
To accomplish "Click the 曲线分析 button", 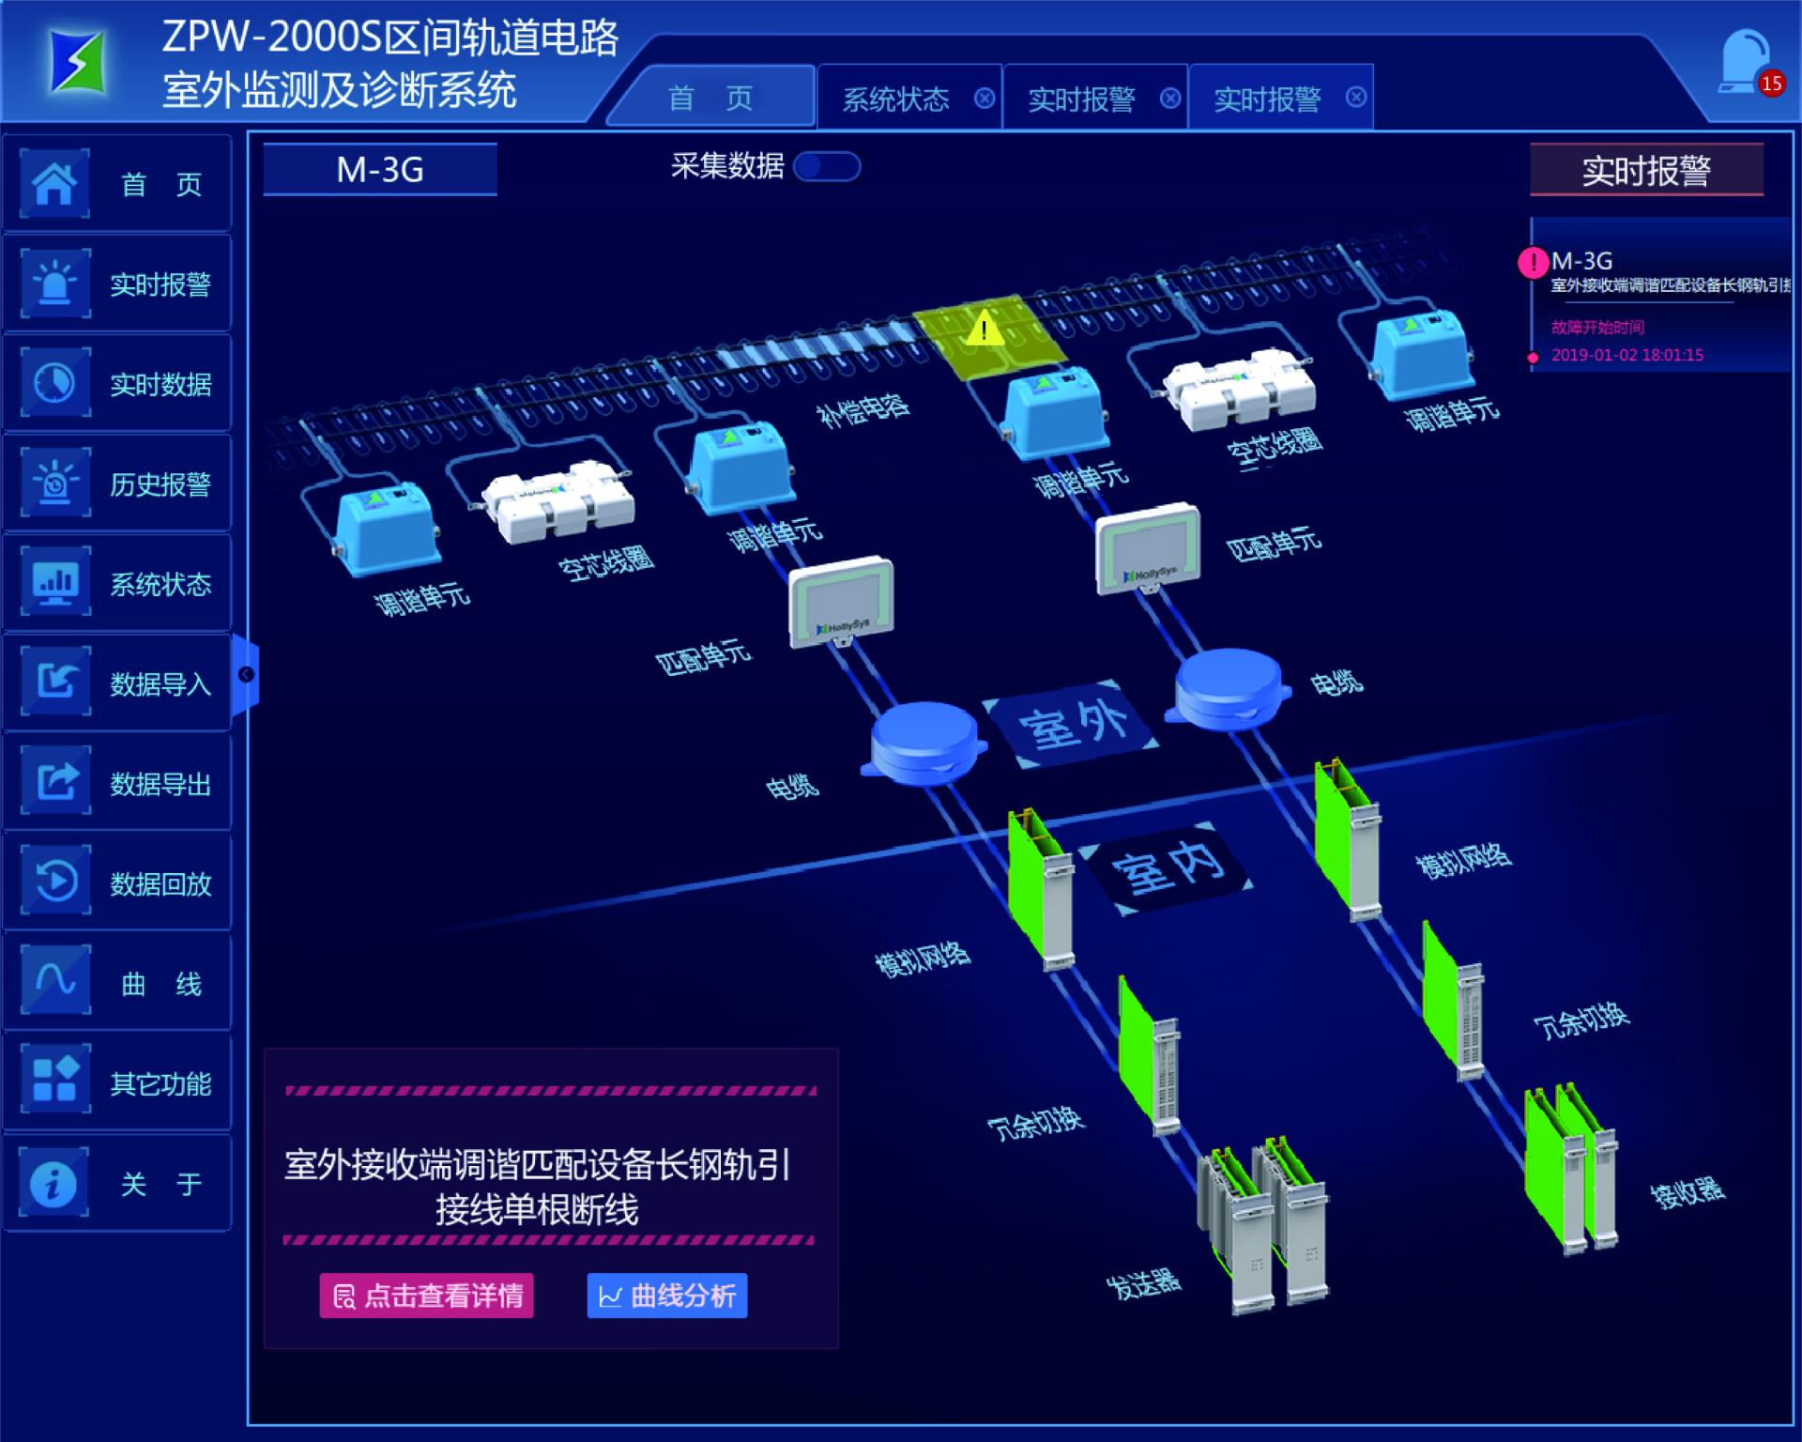I will 667,1296.
